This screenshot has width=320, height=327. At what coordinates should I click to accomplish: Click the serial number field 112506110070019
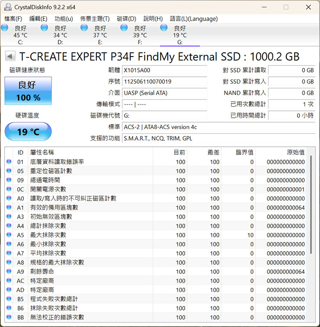tap(164, 82)
